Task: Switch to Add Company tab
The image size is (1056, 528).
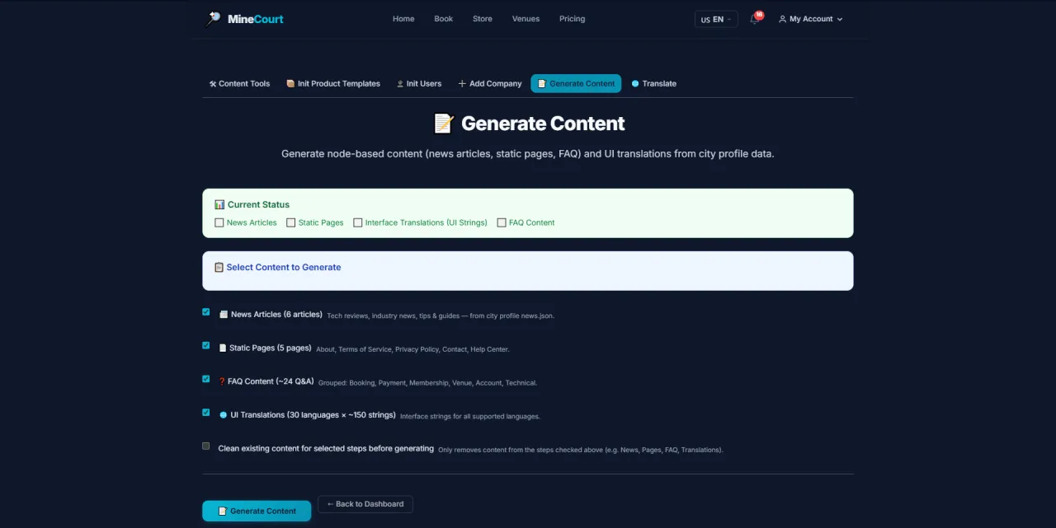Action: click(x=490, y=84)
